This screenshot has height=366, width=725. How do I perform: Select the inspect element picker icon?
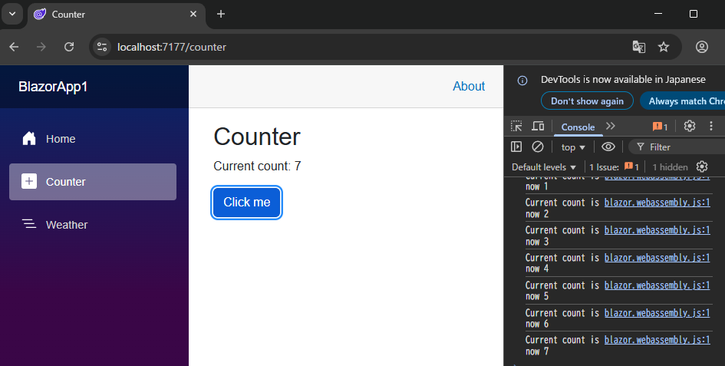click(x=517, y=127)
